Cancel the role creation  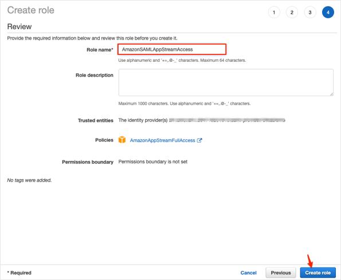pos(248,273)
